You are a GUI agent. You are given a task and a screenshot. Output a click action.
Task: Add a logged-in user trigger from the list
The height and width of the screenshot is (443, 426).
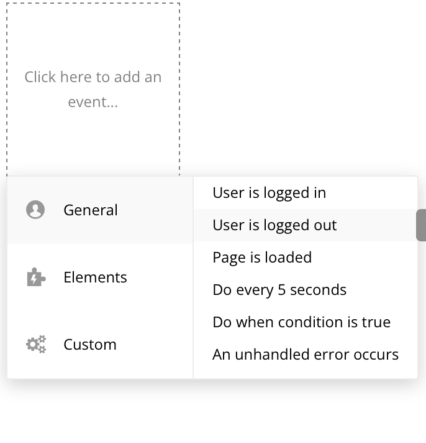coord(269,193)
